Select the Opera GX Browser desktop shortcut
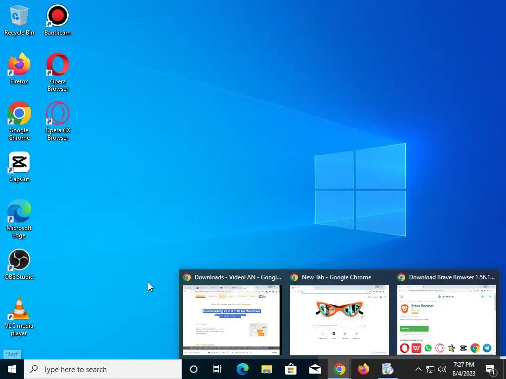Viewport: 506px width, 379px height. 58,121
